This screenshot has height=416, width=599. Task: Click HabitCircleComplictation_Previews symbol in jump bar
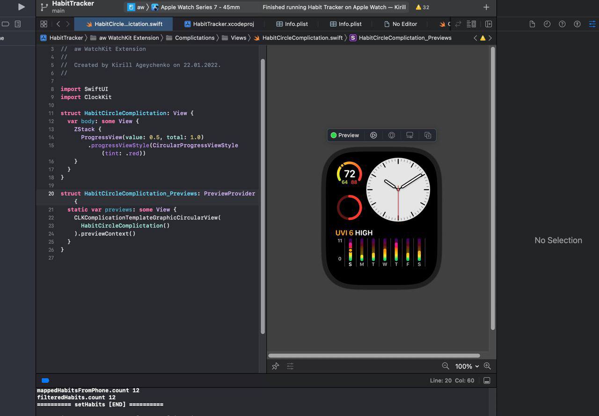click(x=401, y=38)
